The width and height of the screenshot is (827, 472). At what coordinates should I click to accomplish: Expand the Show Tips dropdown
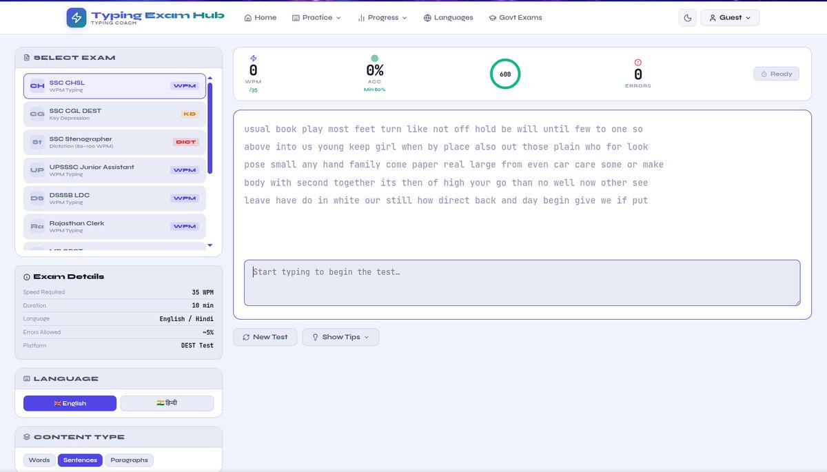tap(340, 337)
